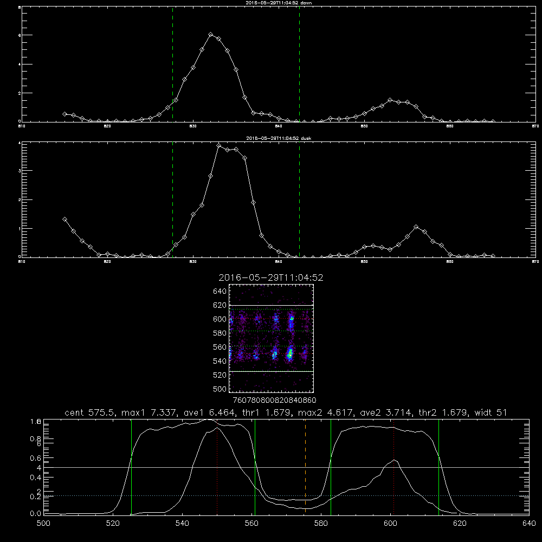Viewport: 542px width, 542px height.
Task: Click y-axis label '640' beside spectral image
Action: 220,292
